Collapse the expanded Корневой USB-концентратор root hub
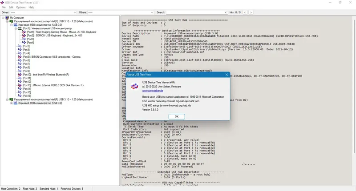Viewport: 356px width, 191px height. coord(12,25)
